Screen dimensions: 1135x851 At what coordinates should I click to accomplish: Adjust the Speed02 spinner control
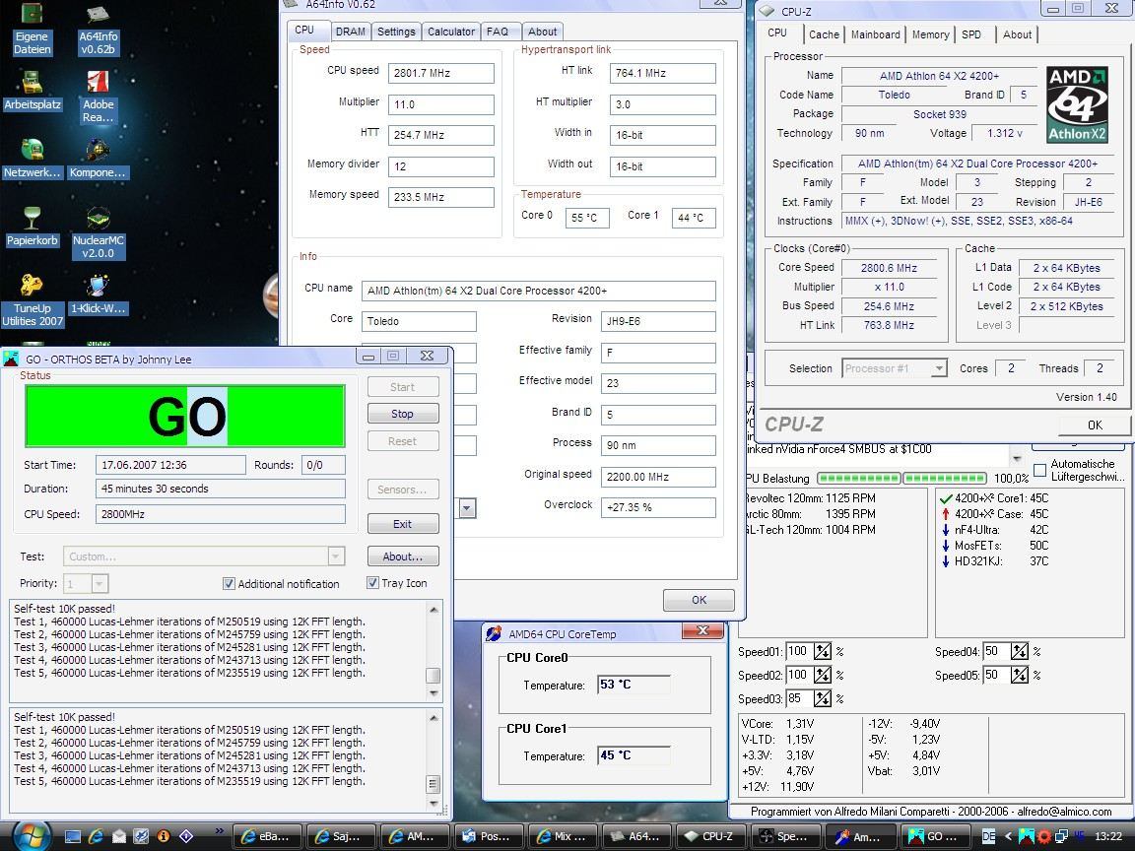tap(823, 675)
